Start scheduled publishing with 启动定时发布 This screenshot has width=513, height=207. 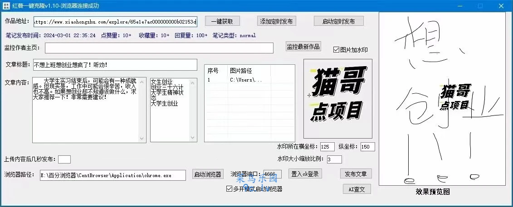pyautogui.click(x=339, y=21)
